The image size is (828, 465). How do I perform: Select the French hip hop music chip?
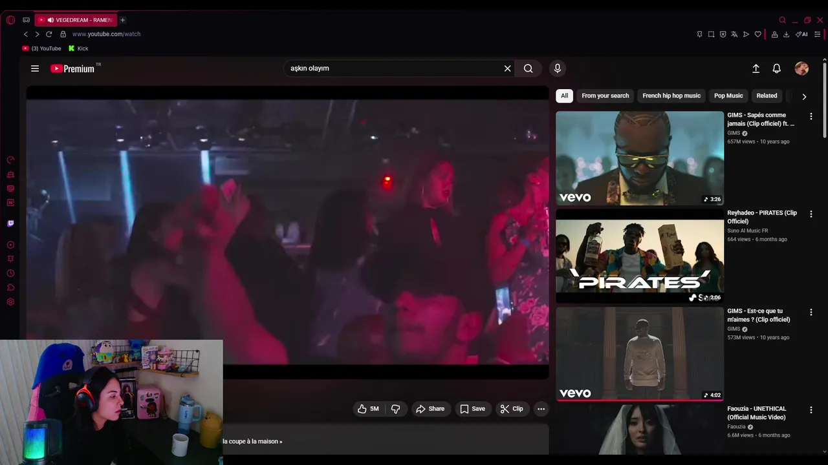coord(671,96)
